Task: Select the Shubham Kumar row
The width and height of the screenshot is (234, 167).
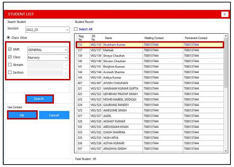Action: point(150,45)
